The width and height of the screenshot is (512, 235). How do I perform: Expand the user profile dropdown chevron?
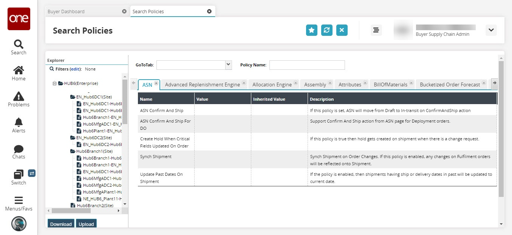[491, 30]
